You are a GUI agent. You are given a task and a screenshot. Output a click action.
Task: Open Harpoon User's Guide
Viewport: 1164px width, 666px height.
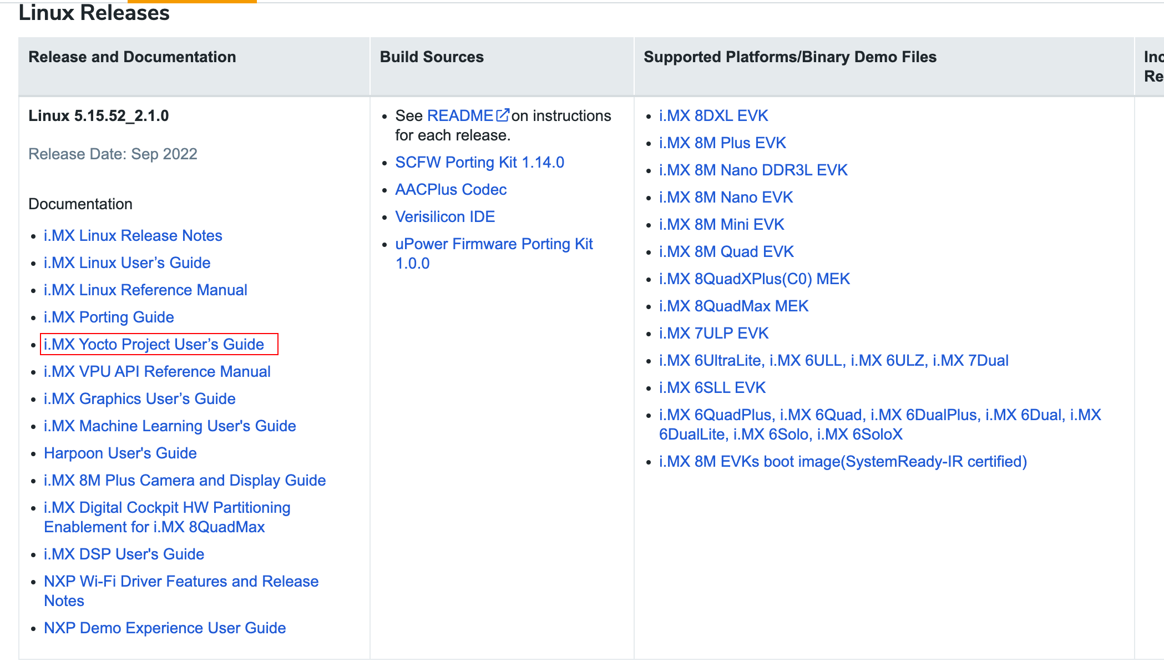click(120, 453)
